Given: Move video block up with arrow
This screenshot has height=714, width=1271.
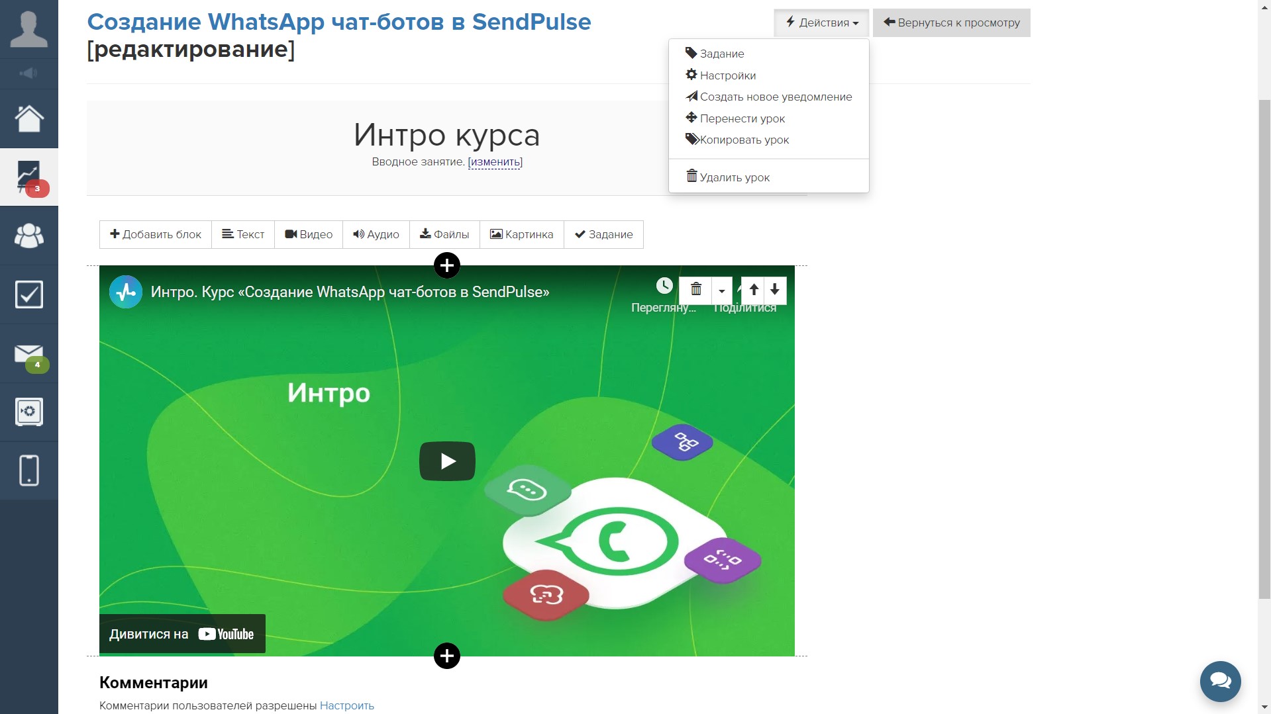Looking at the screenshot, I should (x=754, y=289).
